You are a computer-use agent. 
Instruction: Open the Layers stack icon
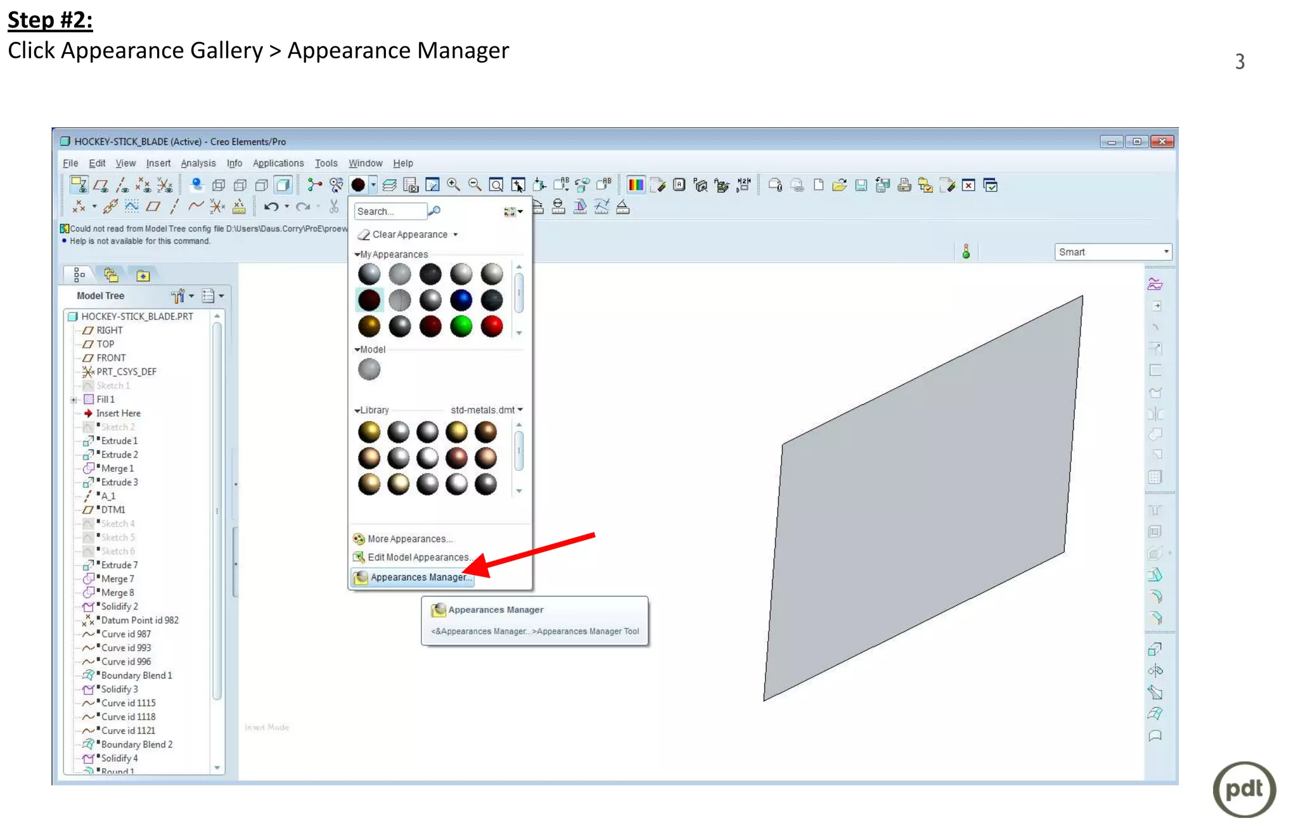click(x=389, y=184)
